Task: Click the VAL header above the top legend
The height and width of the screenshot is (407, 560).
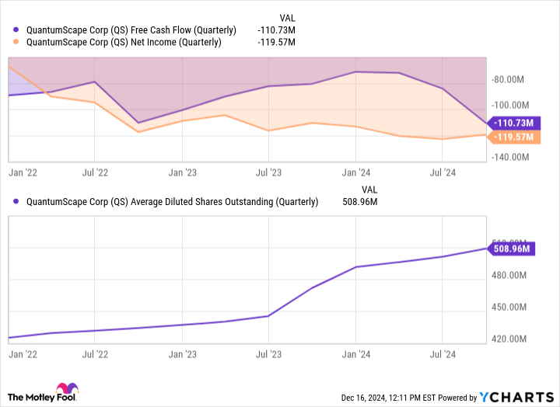Action: 287,18
